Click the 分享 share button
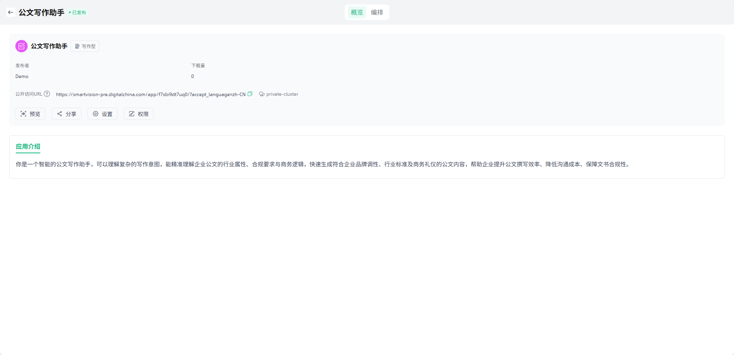734x355 pixels. [x=66, y=114]
